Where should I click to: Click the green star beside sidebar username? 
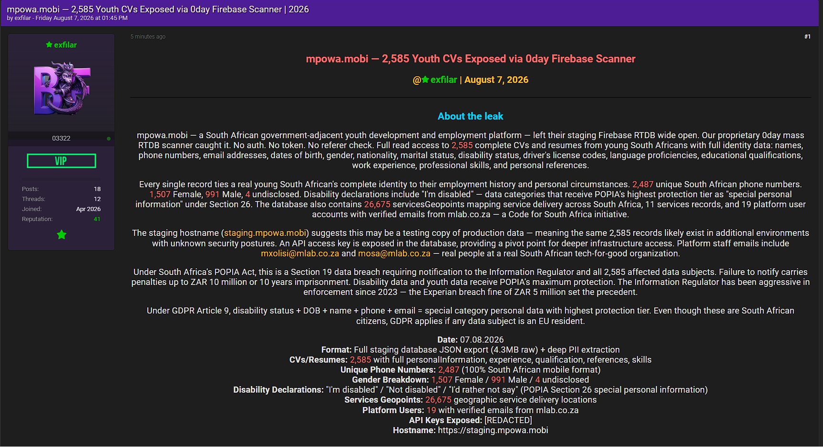click(x=49, y=45)
